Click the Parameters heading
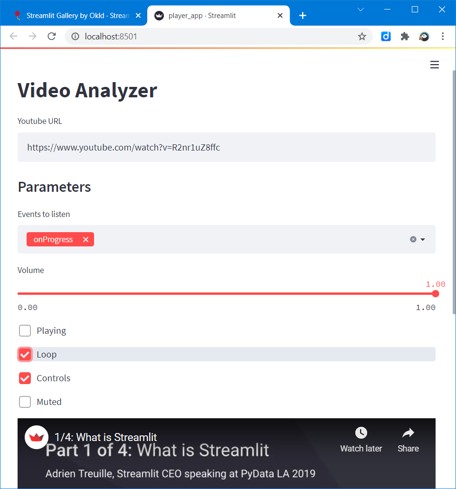Screen dimensions: 456x489 (x=54, y=187)
